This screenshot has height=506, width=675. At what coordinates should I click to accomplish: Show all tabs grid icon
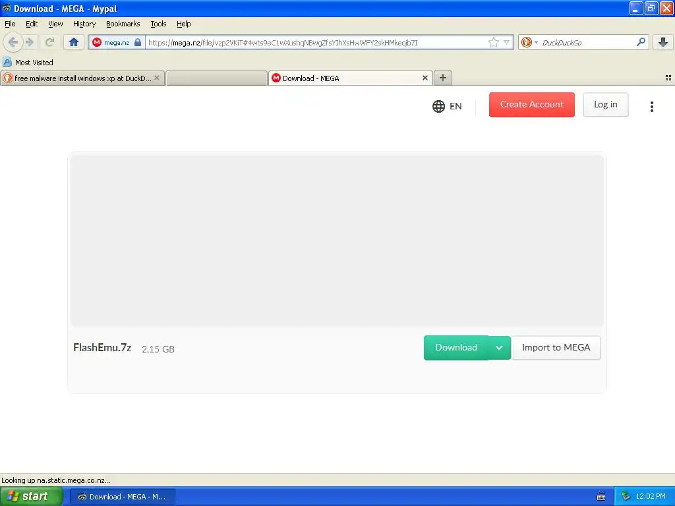coord(668,78)
